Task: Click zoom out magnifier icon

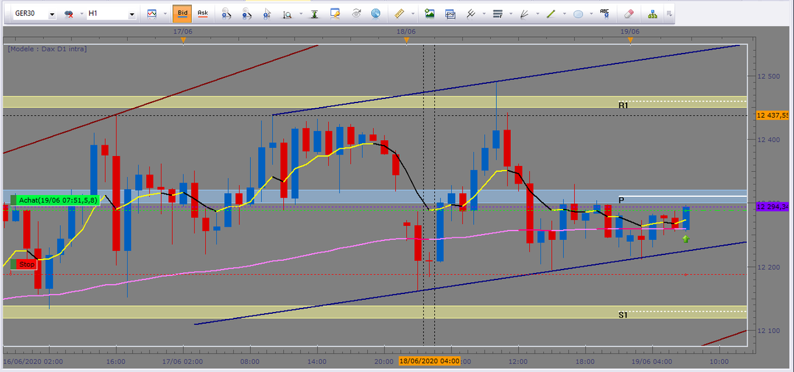Action: 245,13
